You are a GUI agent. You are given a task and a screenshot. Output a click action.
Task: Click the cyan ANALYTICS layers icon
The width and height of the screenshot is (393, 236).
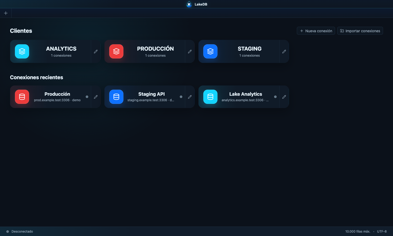22,51
